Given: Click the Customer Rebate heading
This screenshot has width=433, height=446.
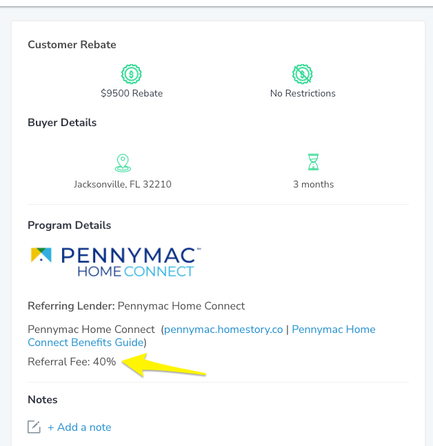Looking at the screenshot, I should click(72, 45).
